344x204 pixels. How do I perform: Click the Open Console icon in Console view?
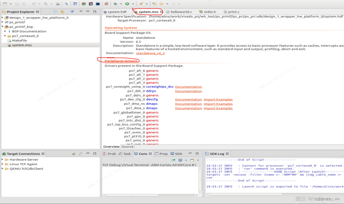[x=192, y=160]
